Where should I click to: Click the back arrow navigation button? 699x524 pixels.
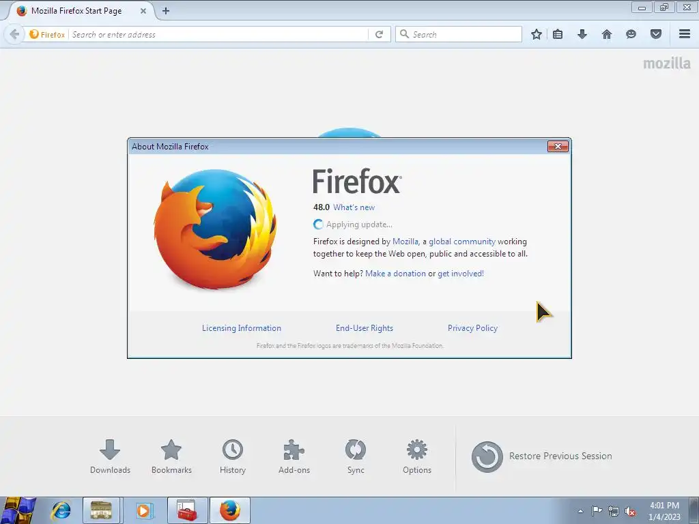(x=14, y=34)
